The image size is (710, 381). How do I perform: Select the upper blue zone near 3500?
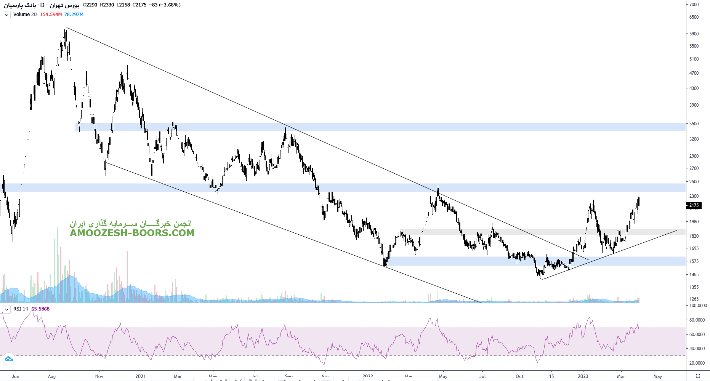pos(381,127)
